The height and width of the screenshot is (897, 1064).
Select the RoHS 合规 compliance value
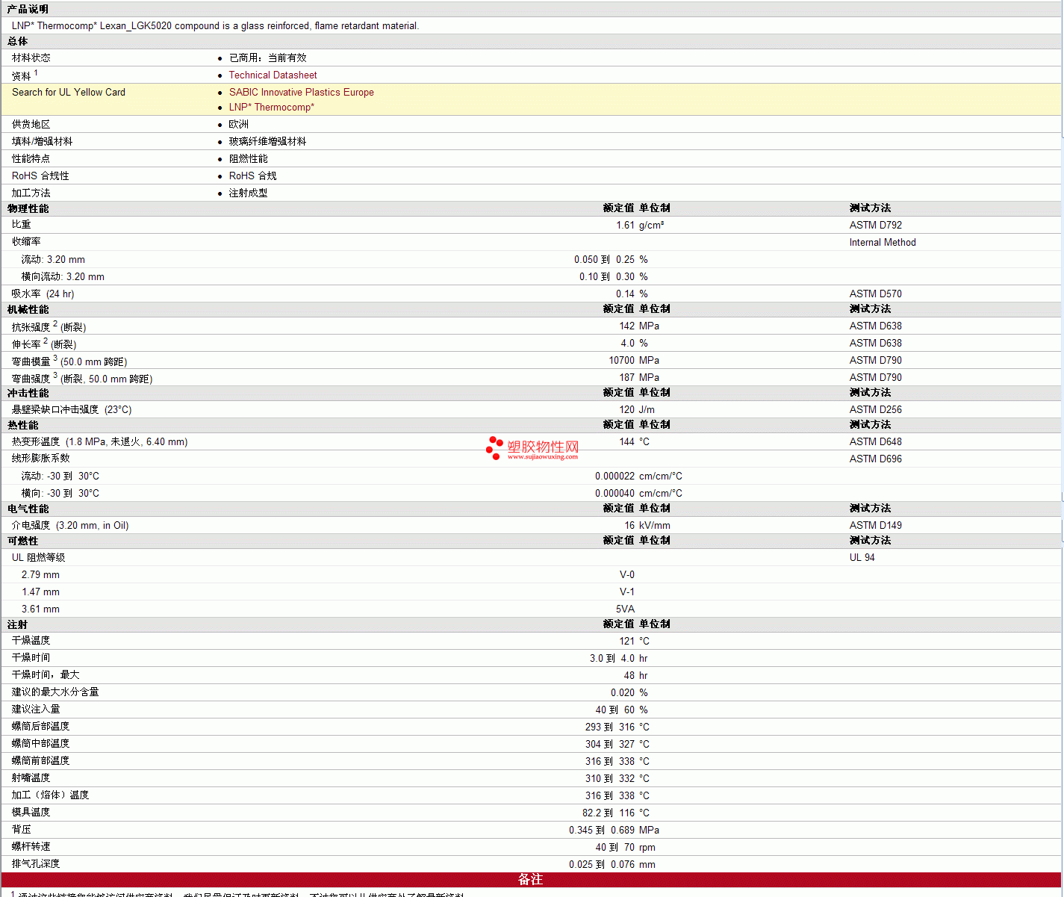click(252, 176)
